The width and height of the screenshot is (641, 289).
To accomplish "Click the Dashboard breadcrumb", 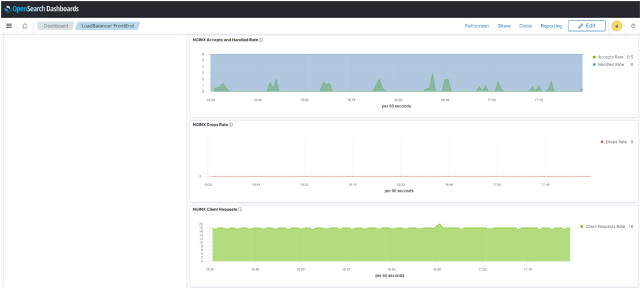I will tap(56, 25).
